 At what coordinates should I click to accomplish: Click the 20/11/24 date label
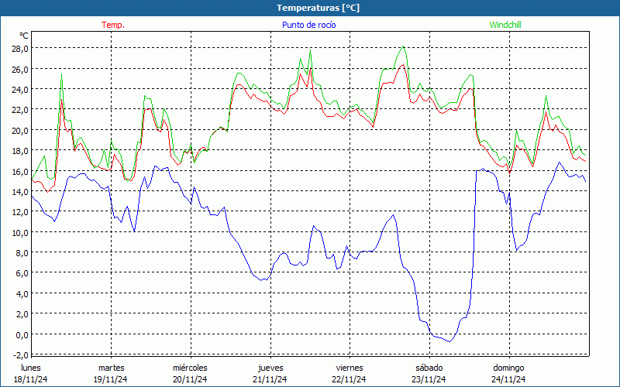pos(190,379)
